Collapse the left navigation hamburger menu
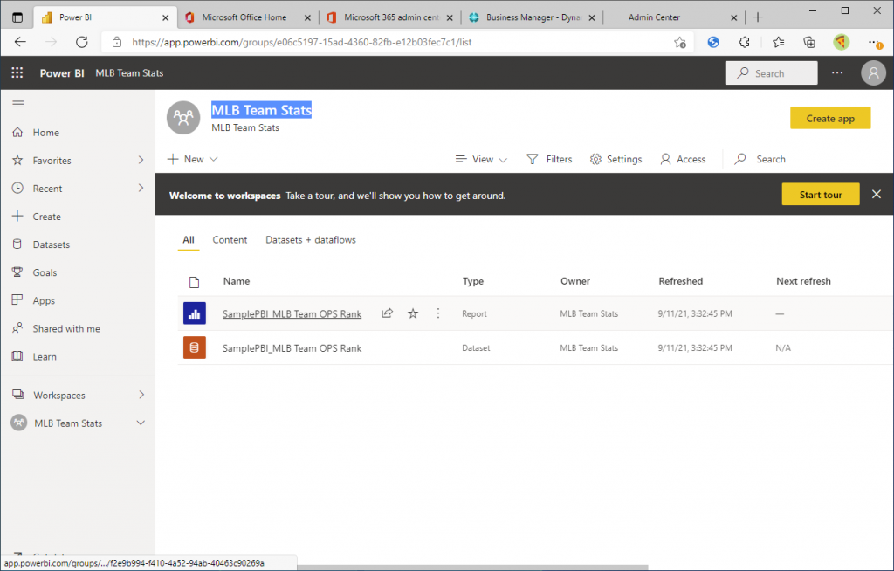Image resolution: width=894 pixels, height=571 pixels. tap(18, 104)
